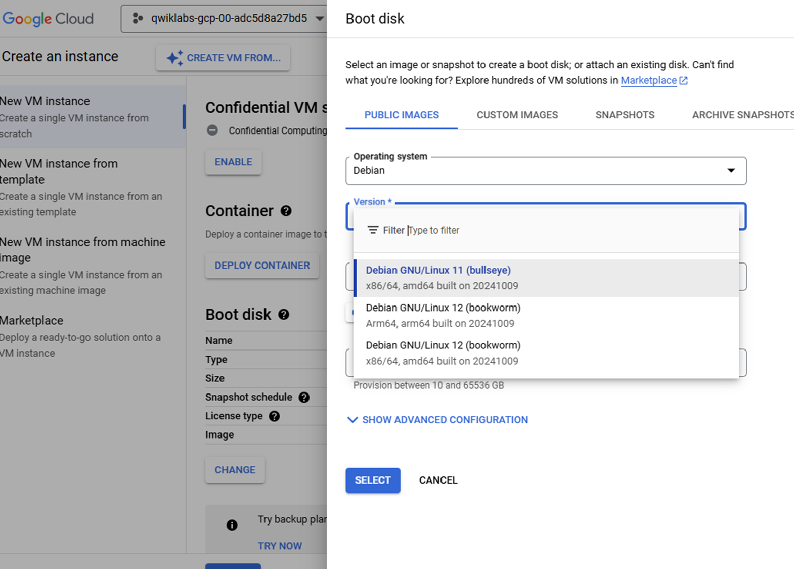Click the sparkle icon on Create VM From
Image resolution: width=794 pixels, height=569 pixels.
point(174,58)
